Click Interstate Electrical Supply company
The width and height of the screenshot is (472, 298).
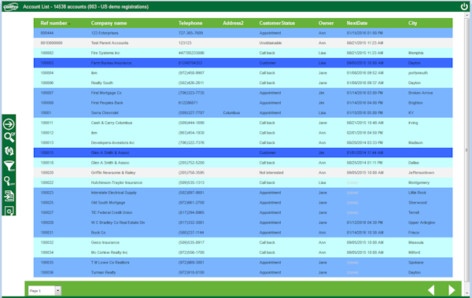pyautogui.click(x=114, y=193)
